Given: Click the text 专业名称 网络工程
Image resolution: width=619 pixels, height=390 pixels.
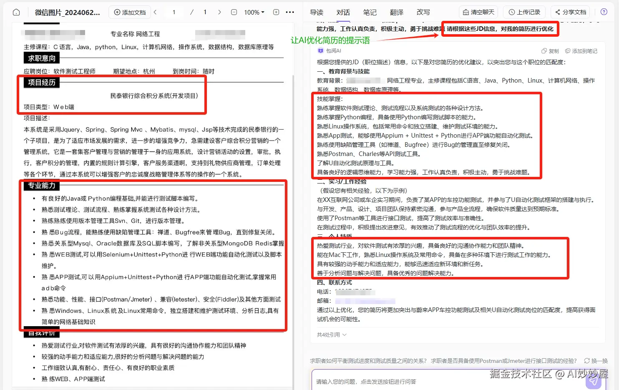Looking at the screenshot, I should click(x=135, y=34).
